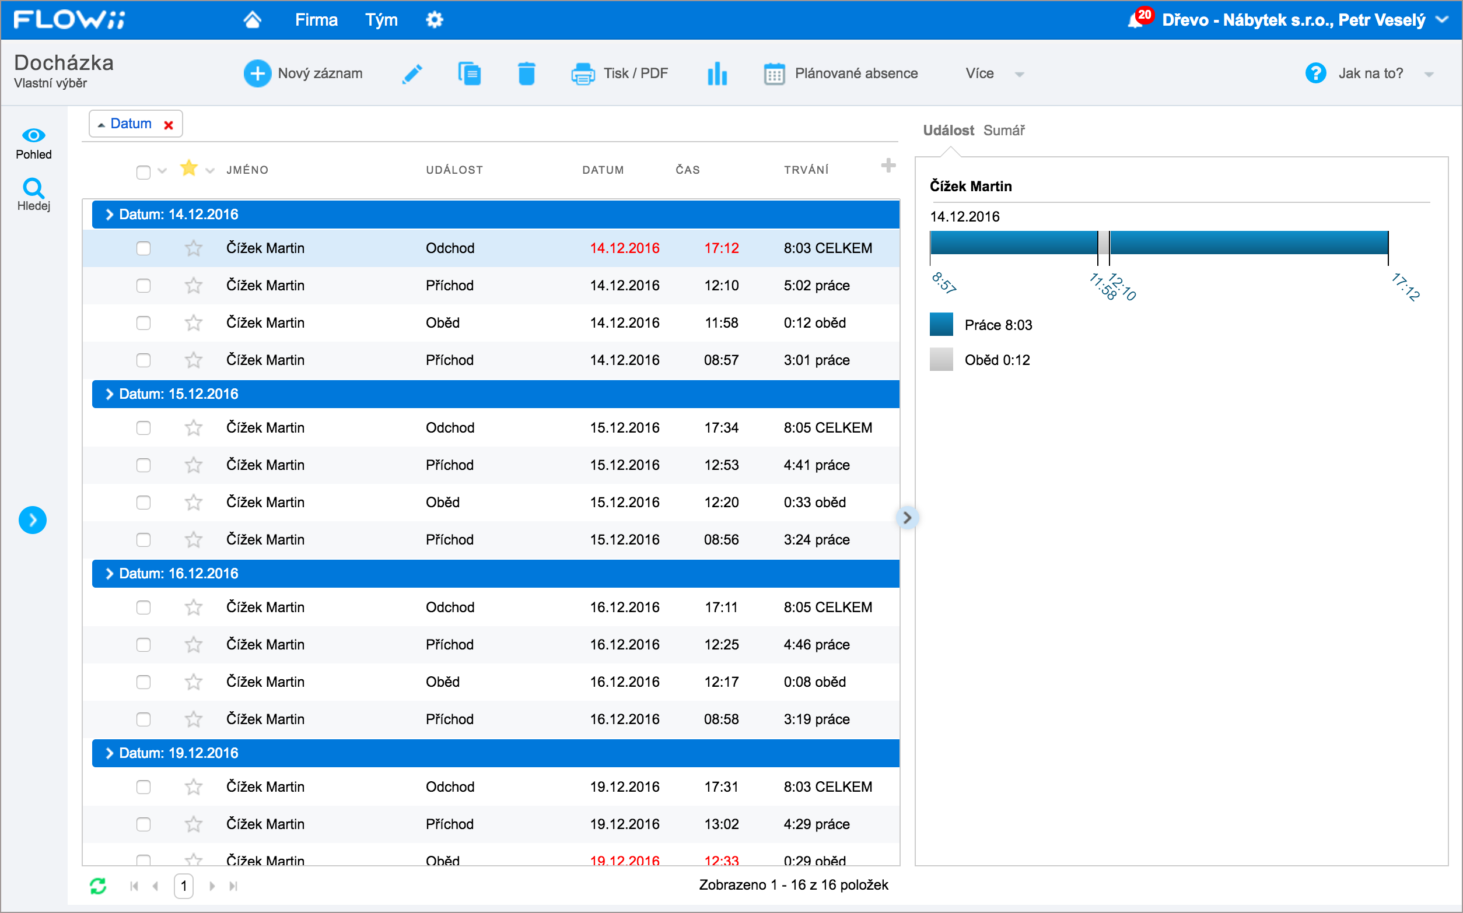Go to previous page of the list
Screen dimensions: 1463x913
coord(156,886)
